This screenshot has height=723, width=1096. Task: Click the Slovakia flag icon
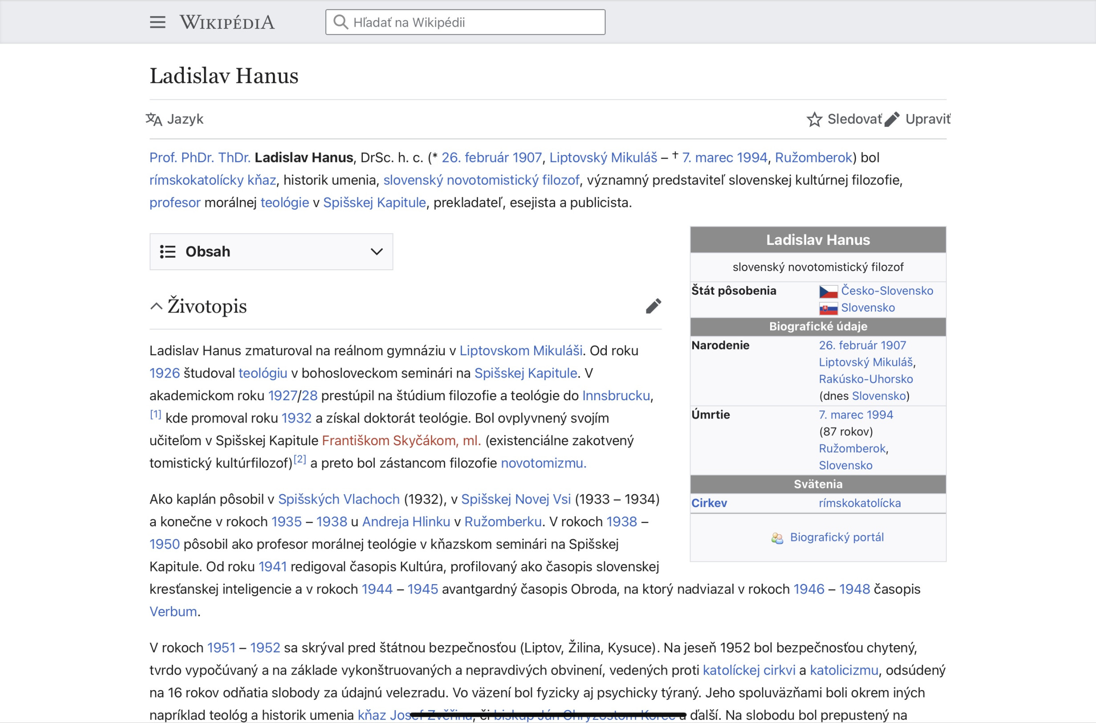(828, 308)
